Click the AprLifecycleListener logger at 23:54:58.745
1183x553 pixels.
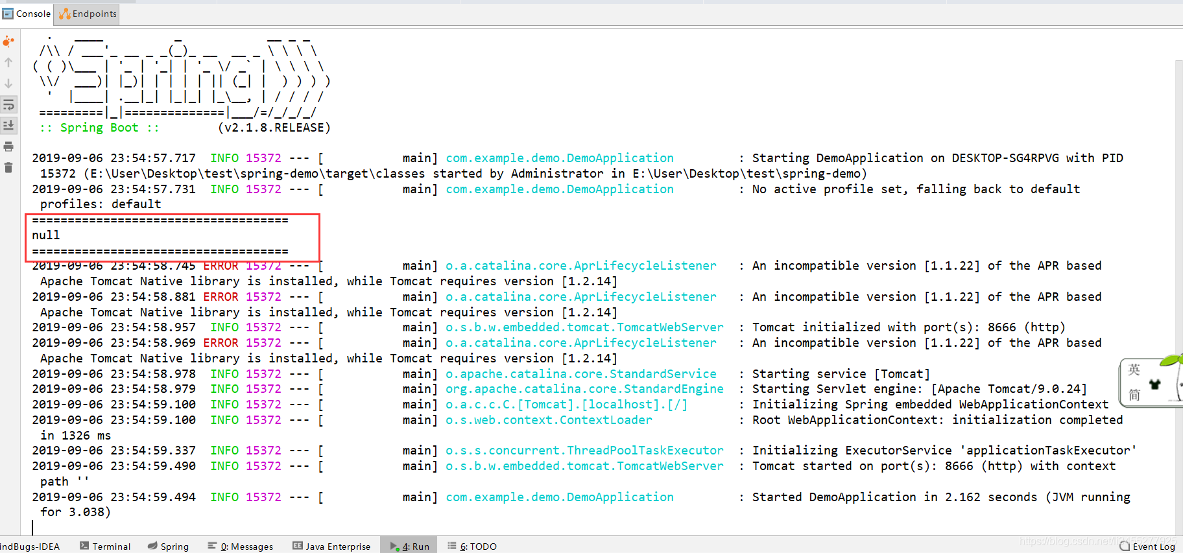[581, 266]
